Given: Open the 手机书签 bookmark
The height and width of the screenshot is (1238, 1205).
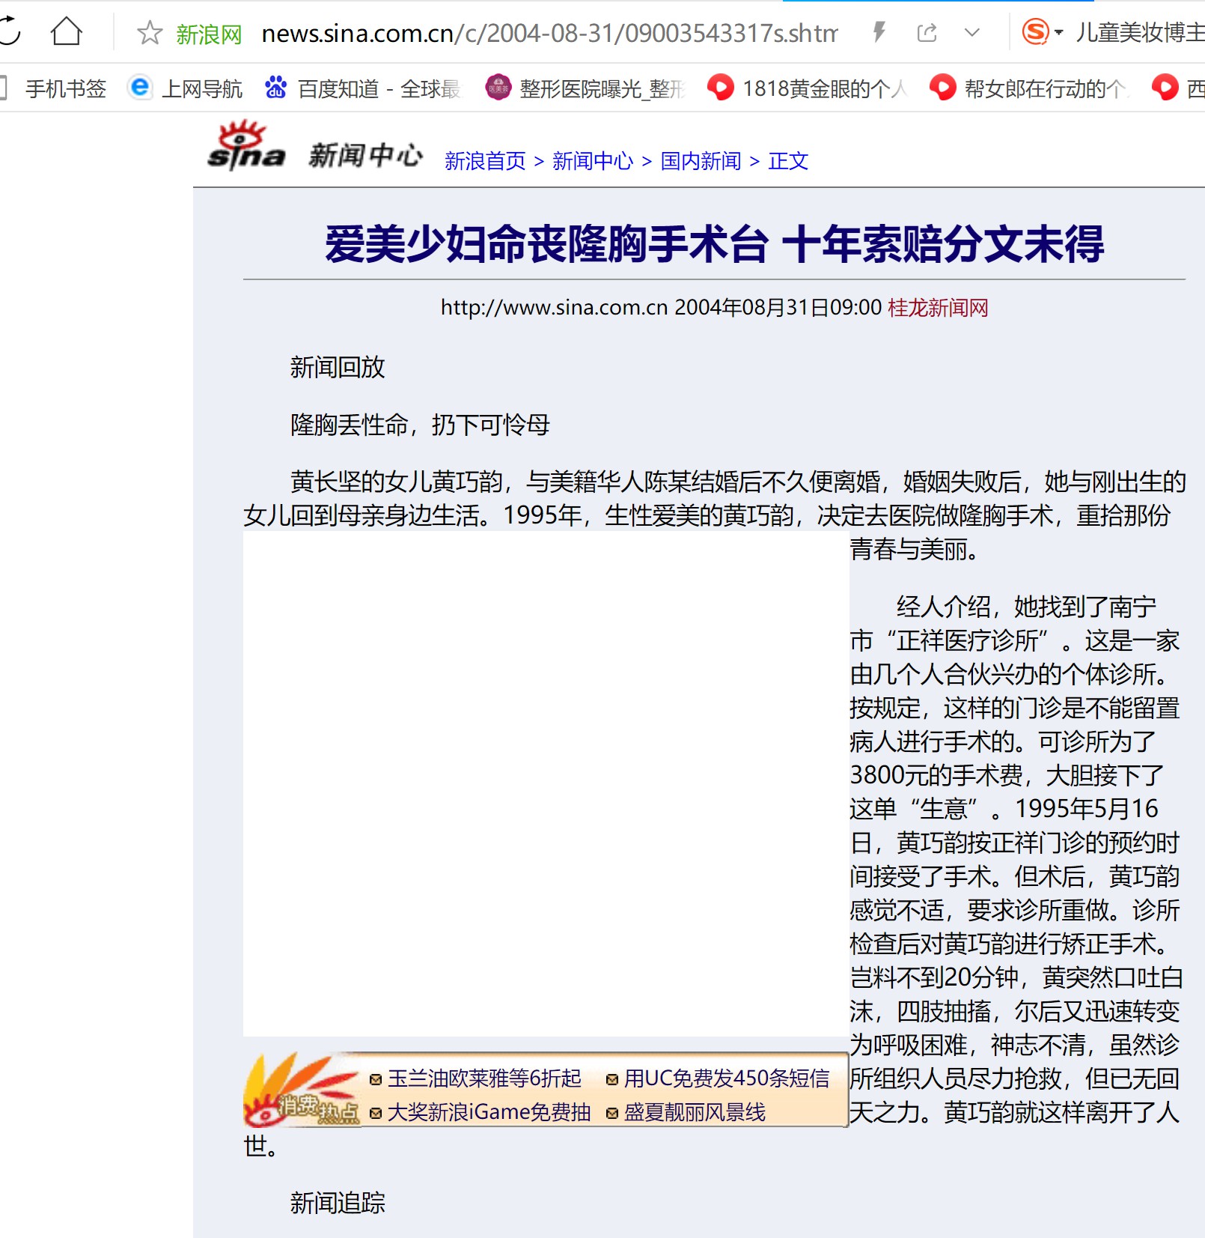Looking at the screenshot, I should [x=66, y=88].
